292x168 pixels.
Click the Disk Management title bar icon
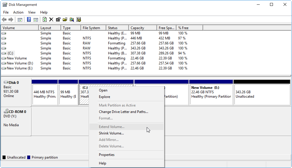click(x=5, y=4)
